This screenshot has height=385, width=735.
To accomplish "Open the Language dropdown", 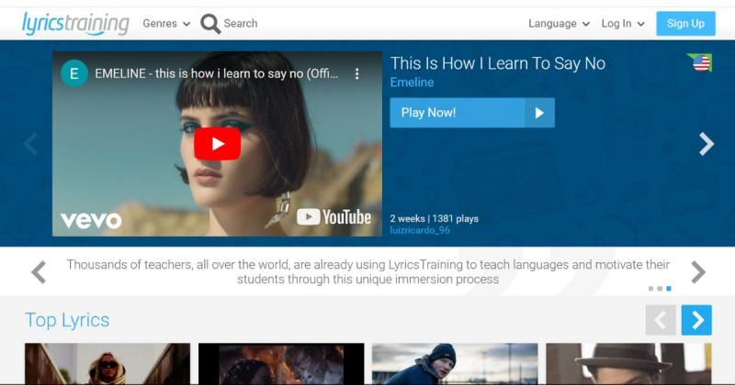I will (x=559, y=24).
